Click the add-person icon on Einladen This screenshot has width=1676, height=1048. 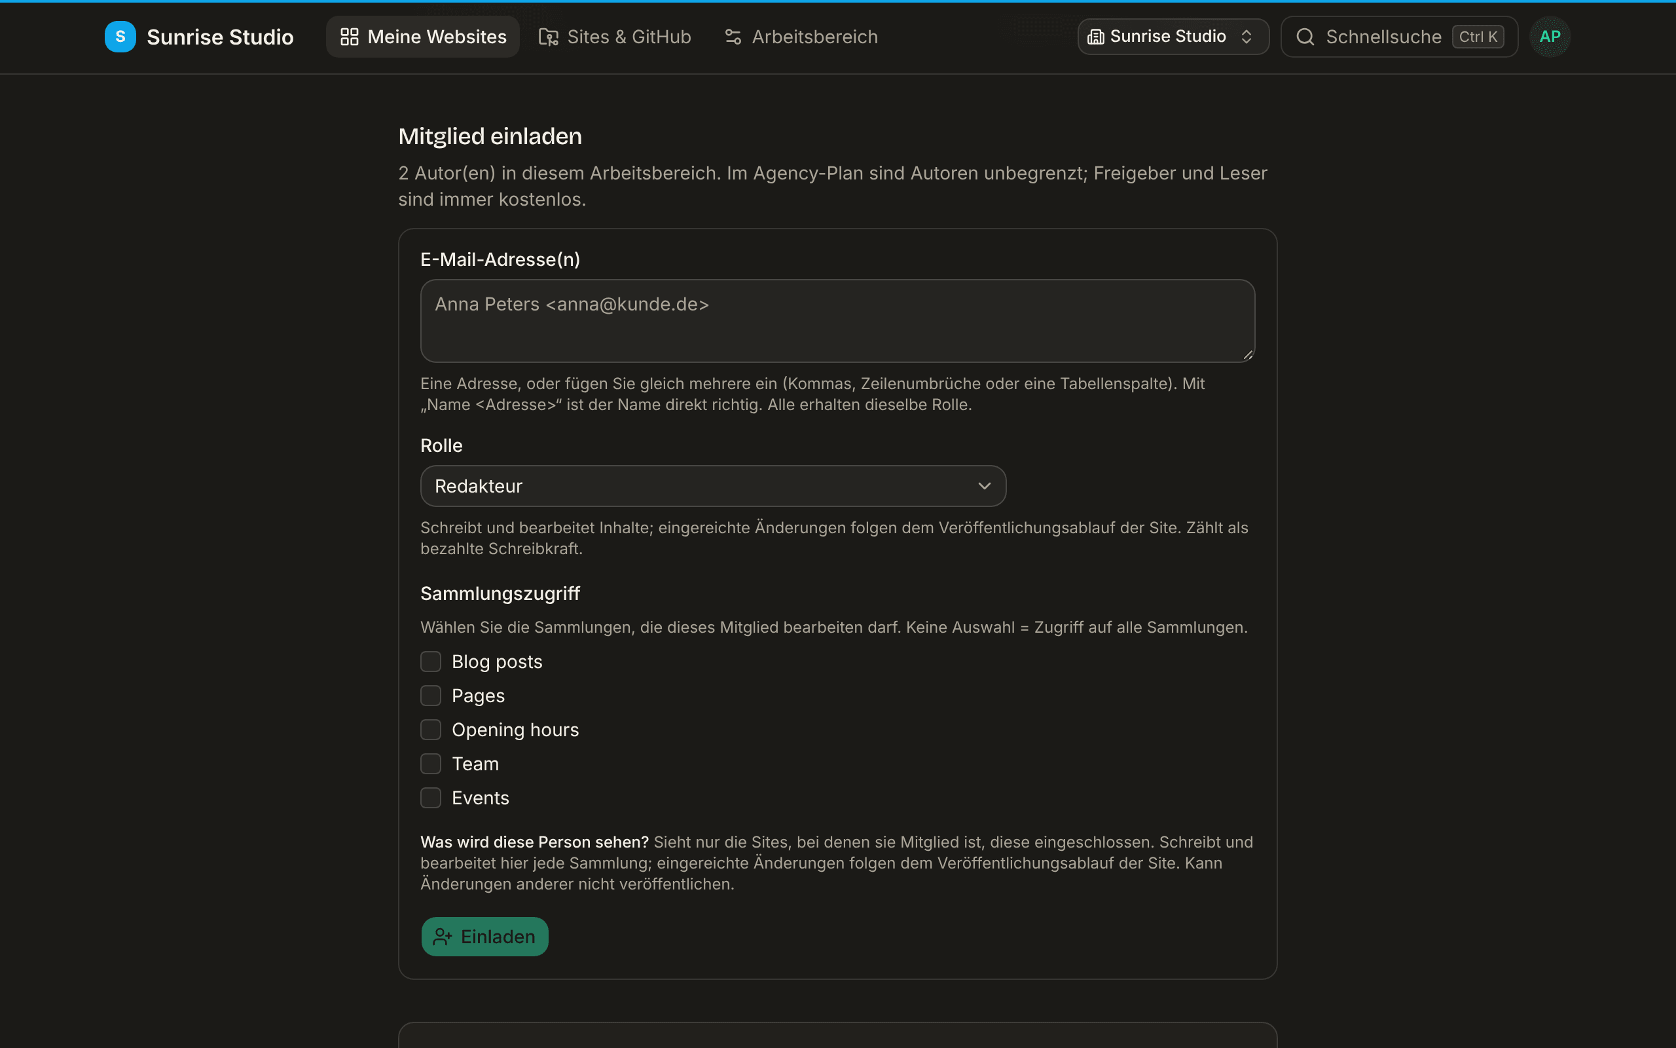click(442, 937)
